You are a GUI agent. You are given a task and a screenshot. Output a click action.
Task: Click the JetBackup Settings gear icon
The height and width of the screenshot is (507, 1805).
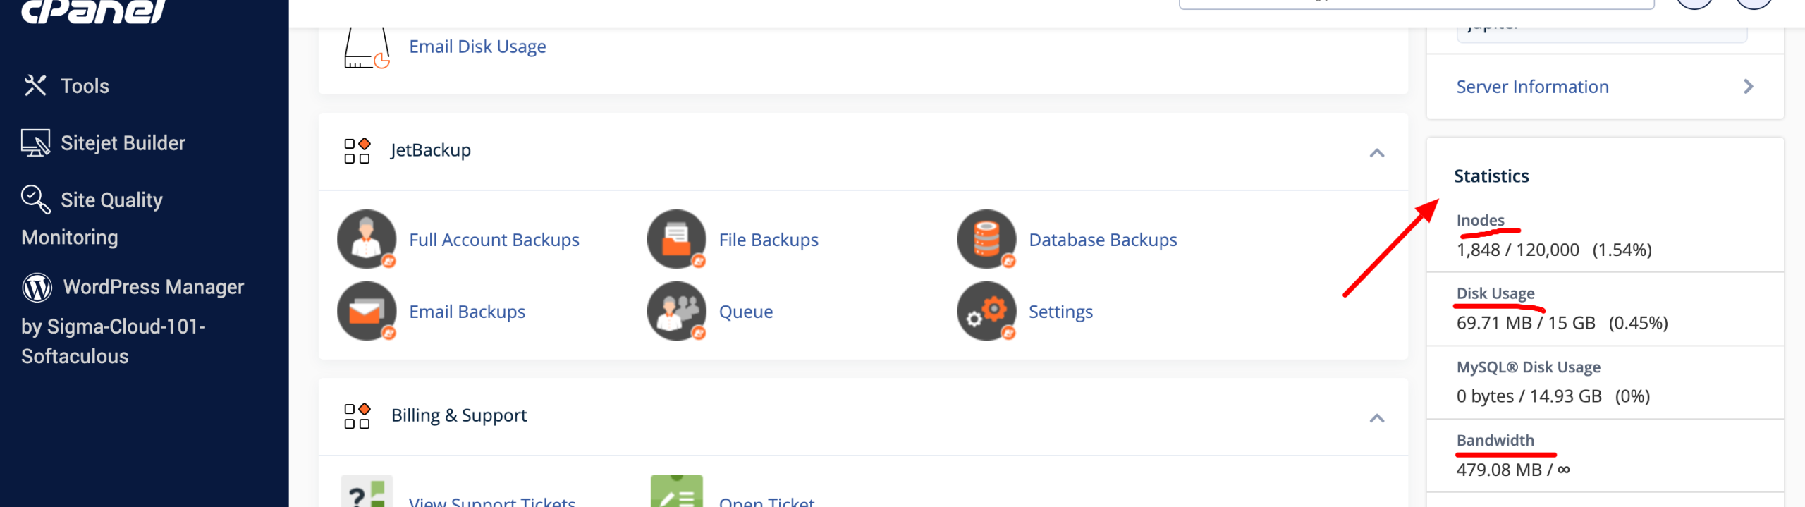[987, 311]
